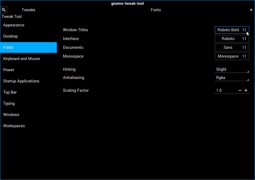Screen dimensions: 255x180
Task: Decrease scaling factor with minus button
Action: click(x=240, y=90)
